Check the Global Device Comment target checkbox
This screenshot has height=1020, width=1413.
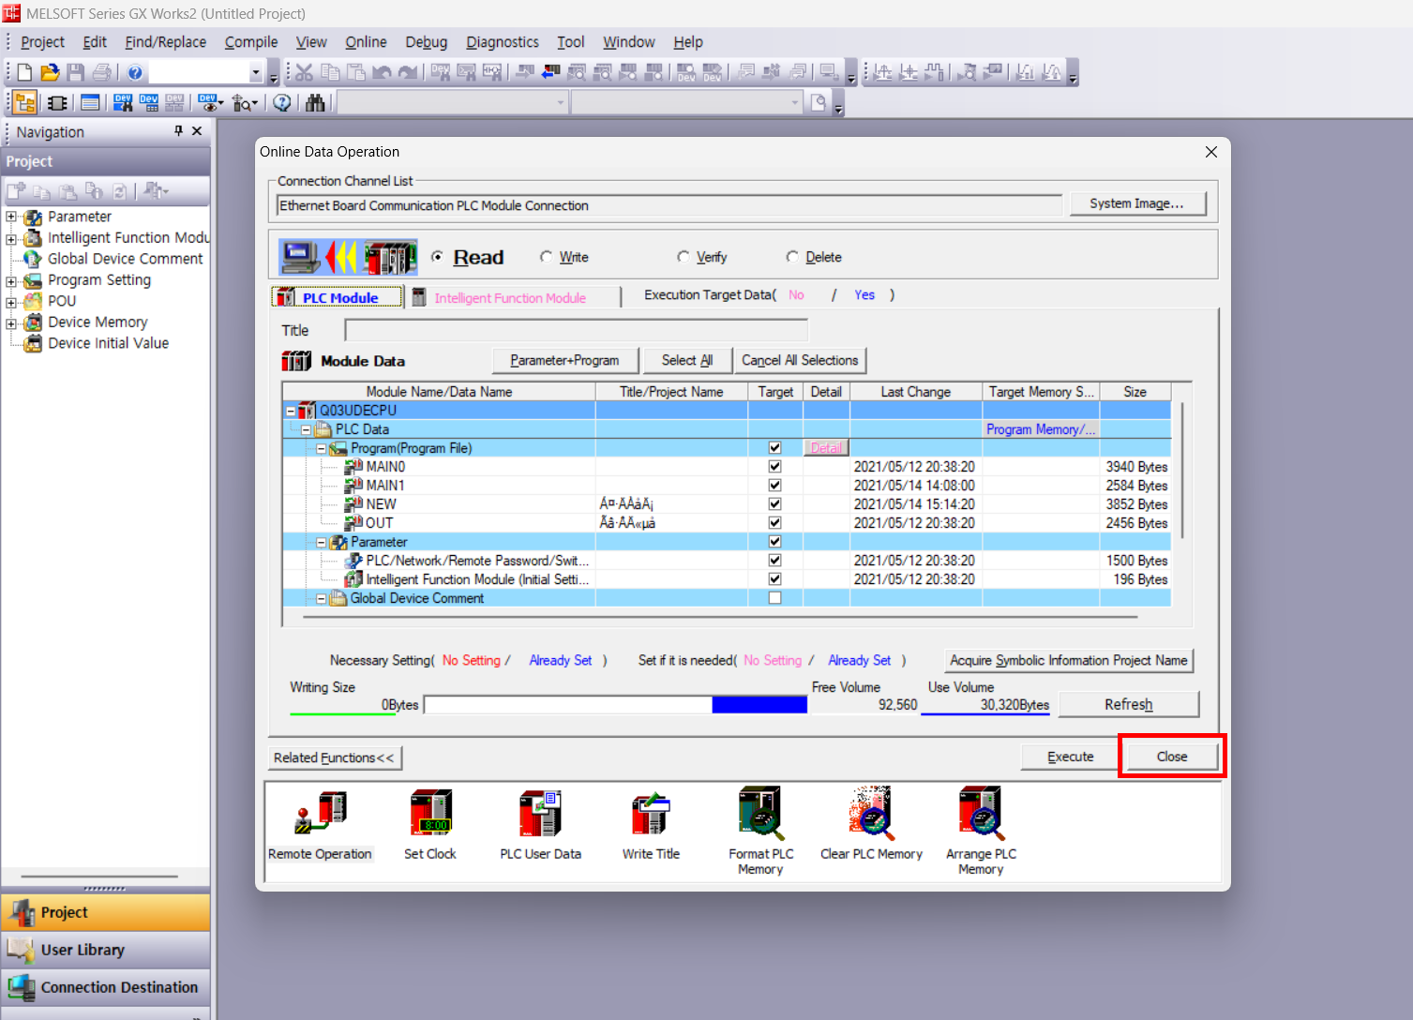pos(774,598)
